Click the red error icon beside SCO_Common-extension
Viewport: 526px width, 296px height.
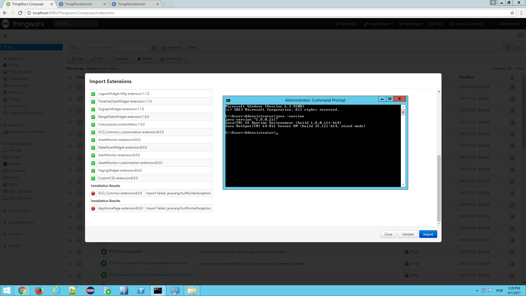(93, 193)
